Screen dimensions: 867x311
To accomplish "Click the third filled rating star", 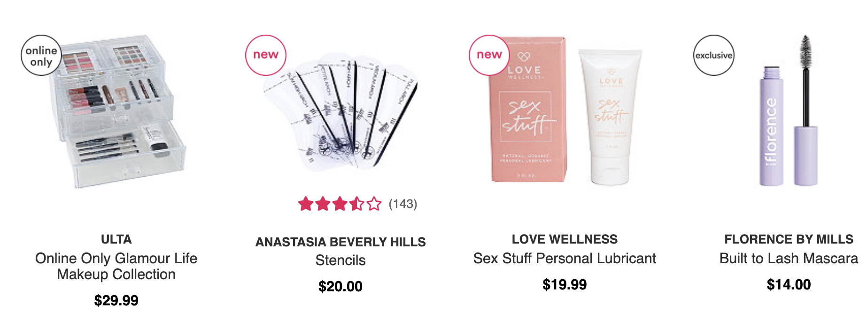I will point(340,204).
